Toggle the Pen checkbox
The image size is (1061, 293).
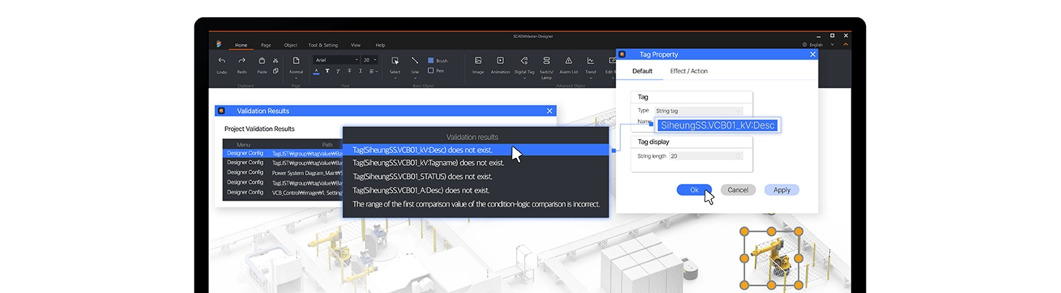431,70
